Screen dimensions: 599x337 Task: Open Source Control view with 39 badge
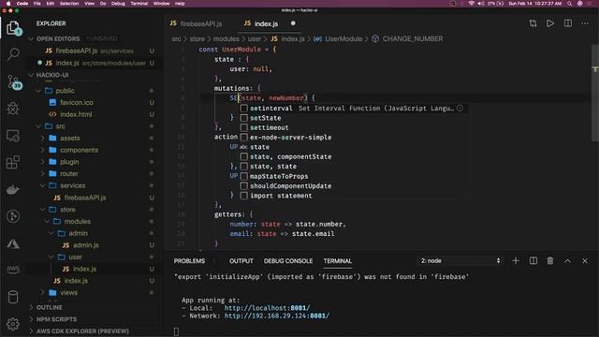14,82
